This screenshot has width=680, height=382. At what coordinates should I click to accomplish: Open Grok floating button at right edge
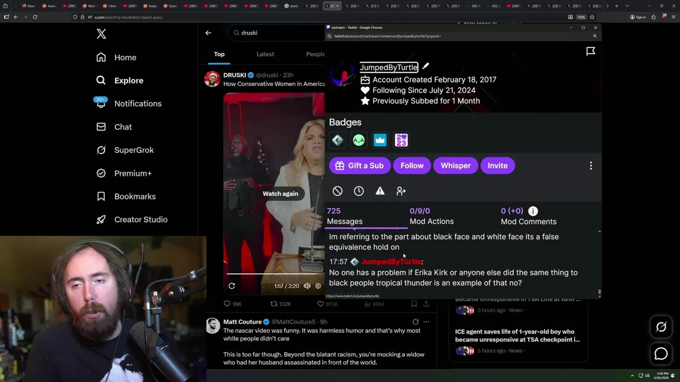(661, 327)
